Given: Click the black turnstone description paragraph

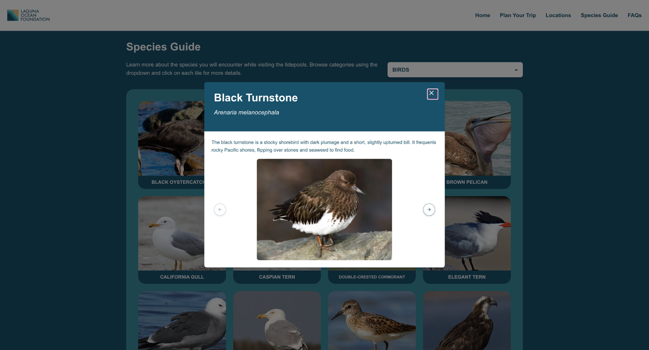Looking at the screenshot, I should (324, 146).
